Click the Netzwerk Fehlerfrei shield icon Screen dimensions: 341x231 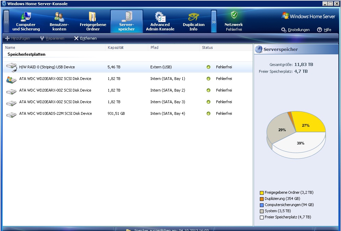click(234, 15)
